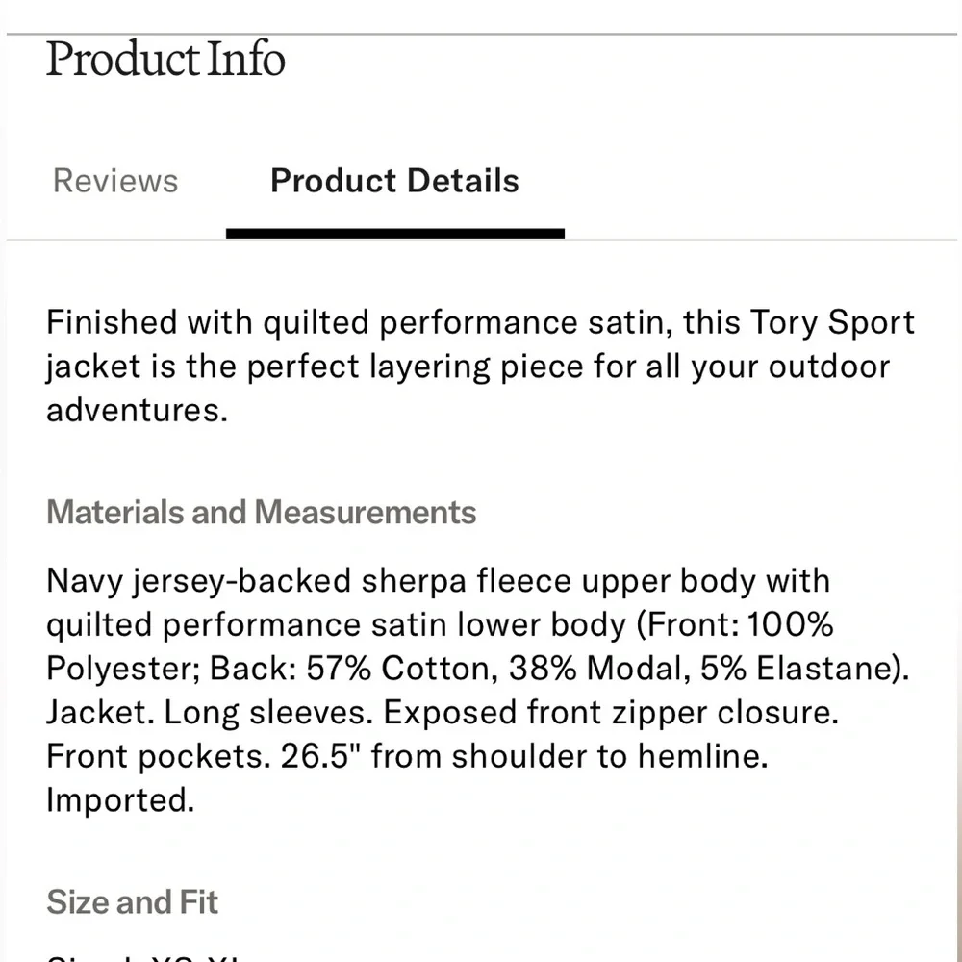Click the Materials and Measurements header label
This screenshot has height=962, width=962.
coord(261,513)
